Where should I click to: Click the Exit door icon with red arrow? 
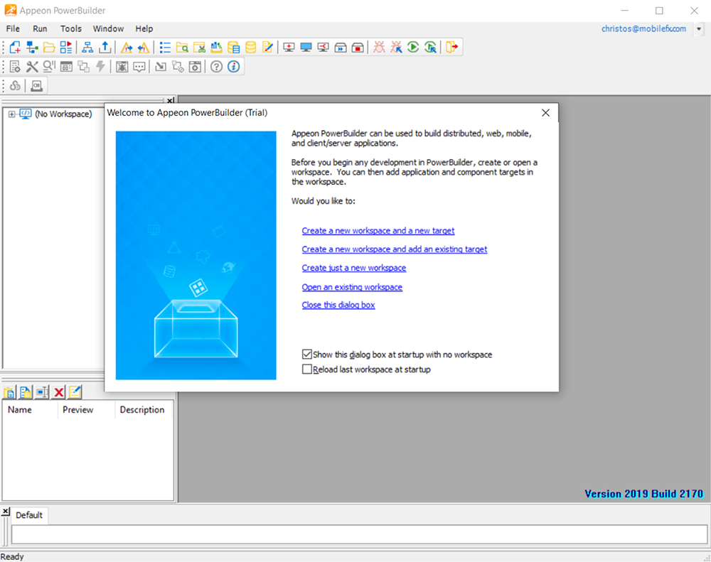pos(452,47)
